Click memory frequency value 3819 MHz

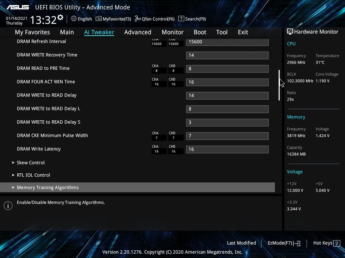point(296,136)
